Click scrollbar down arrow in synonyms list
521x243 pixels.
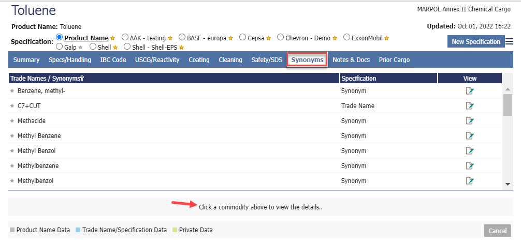(x=508, y=184)
